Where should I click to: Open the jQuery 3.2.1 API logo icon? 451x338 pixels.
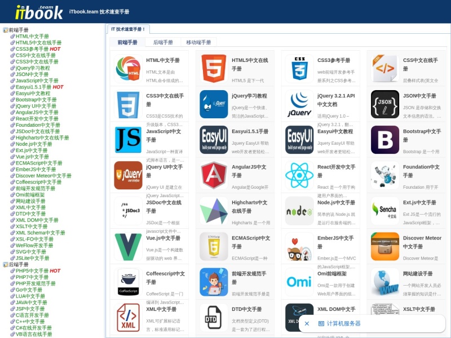tap(299, 104)
